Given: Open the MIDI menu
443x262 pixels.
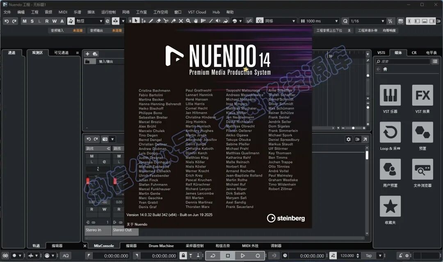Looking at the screenshot, I should point(63,12).
